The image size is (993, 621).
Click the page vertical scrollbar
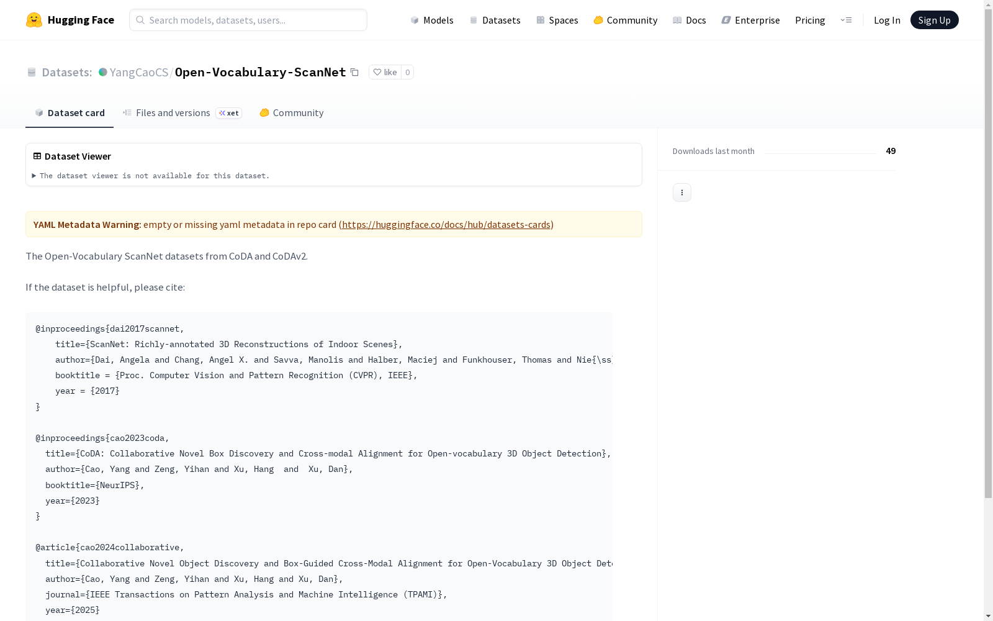click(988, 255)
